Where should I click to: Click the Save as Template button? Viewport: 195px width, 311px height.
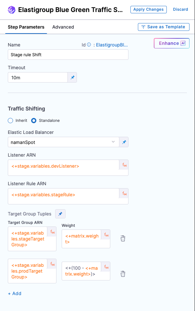(163, 27)
